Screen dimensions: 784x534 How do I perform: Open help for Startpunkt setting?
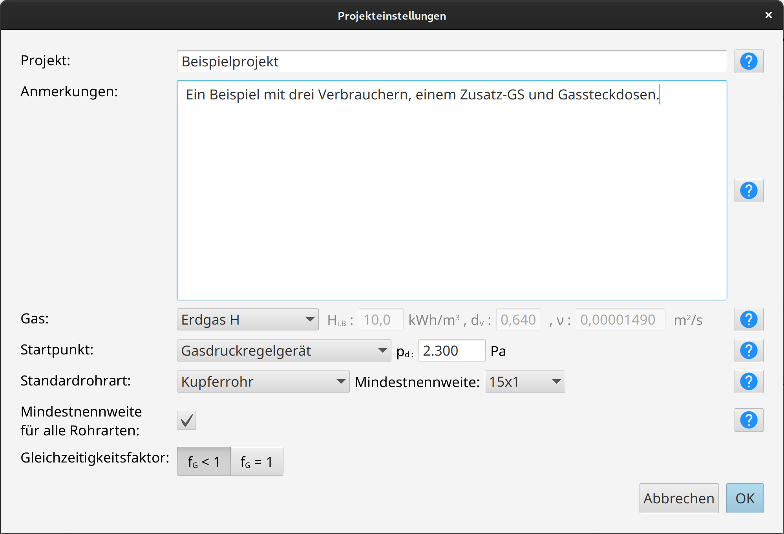point(748,350)
